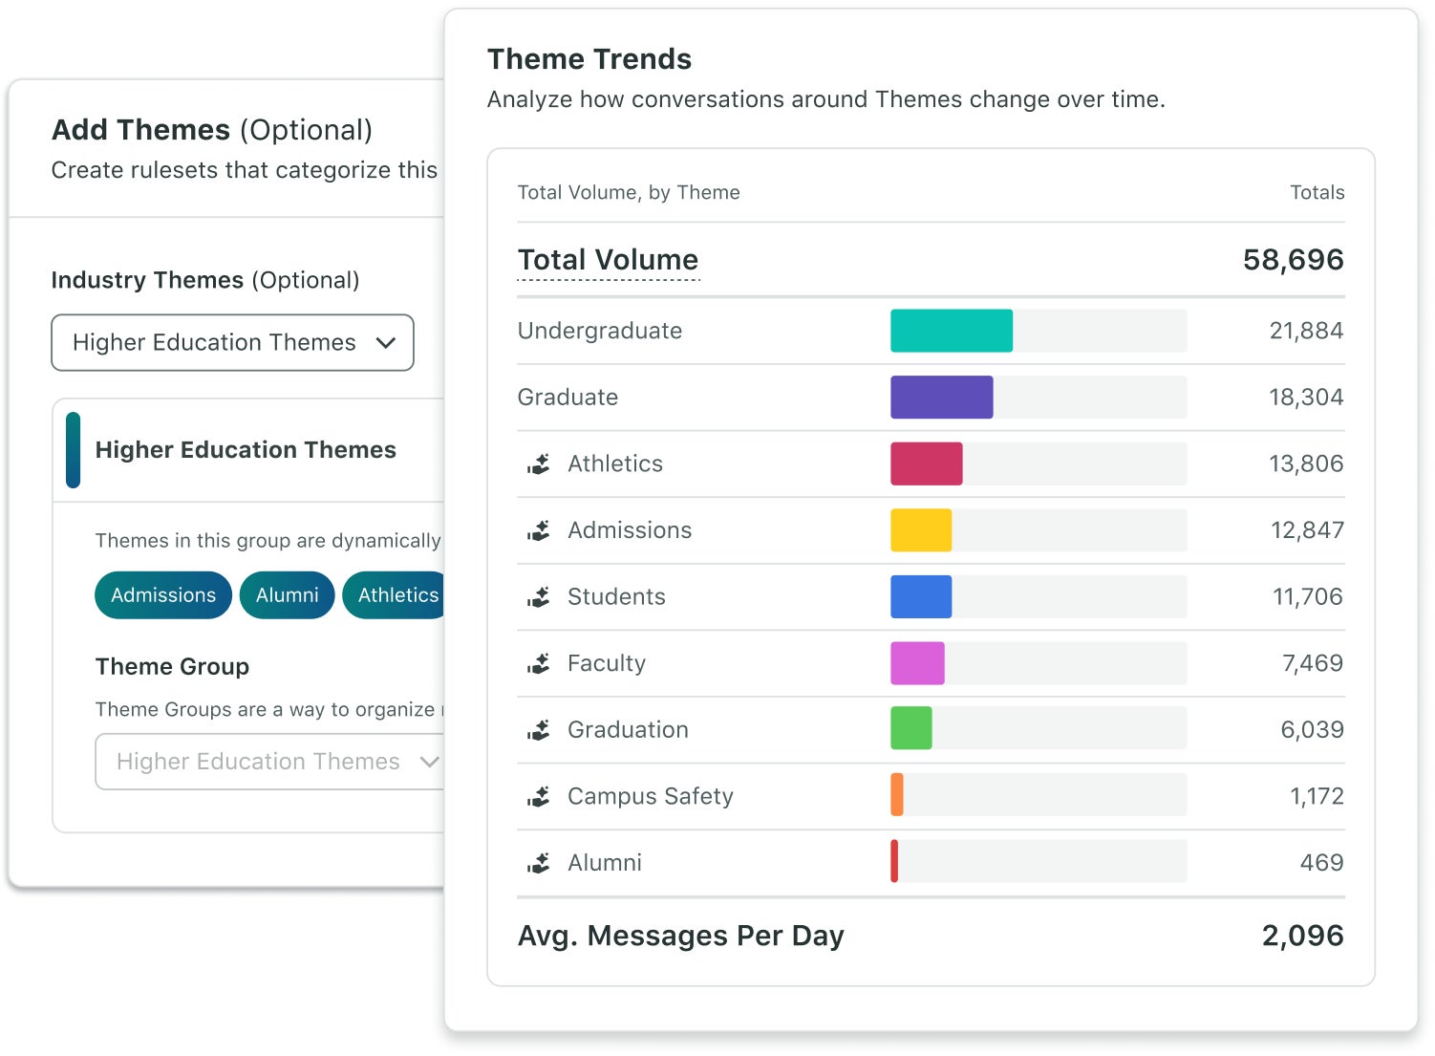Click the dynamic theme icon beside Faculty

540,663
